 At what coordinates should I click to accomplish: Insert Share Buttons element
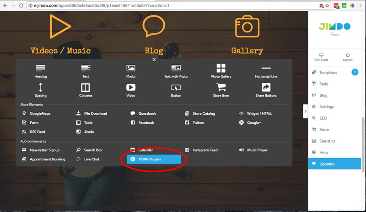click(266, 90)
